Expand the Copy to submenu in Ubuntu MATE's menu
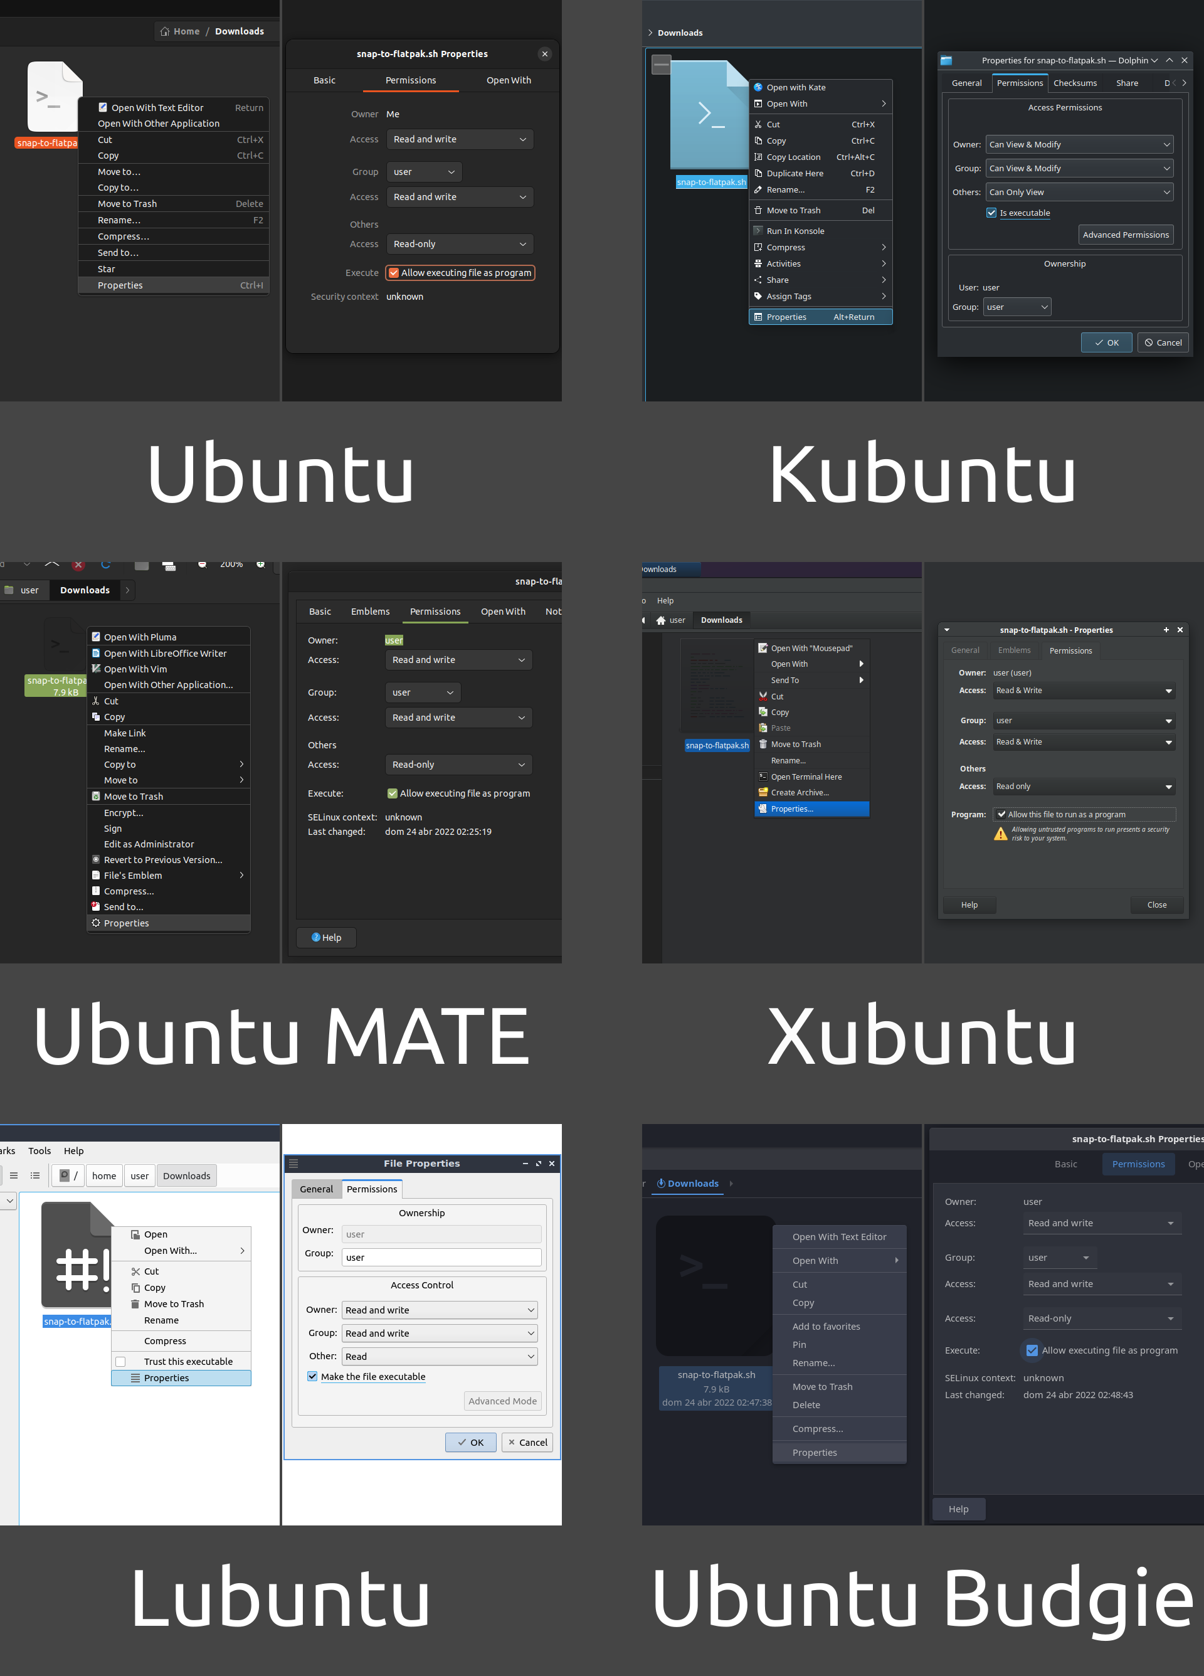Image resolution: width=1204 pixels, height=1676 pixels. click(x=169, y=764)
